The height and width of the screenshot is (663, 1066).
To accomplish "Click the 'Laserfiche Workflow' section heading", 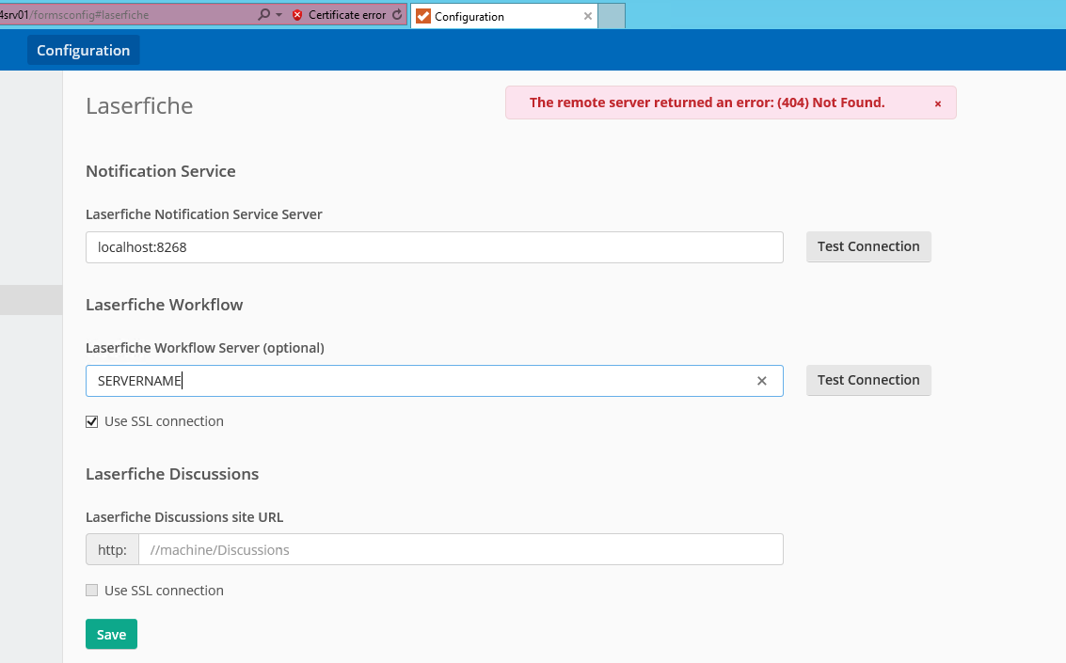I will point(164,305).
